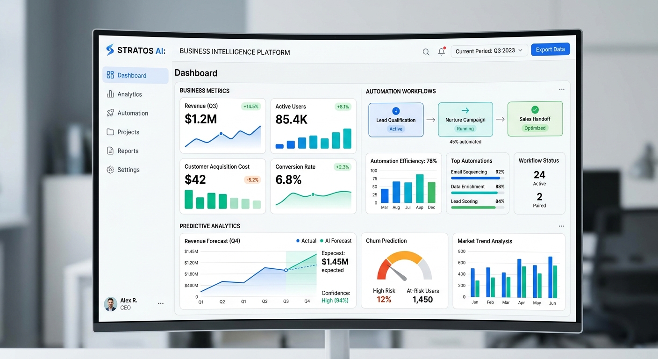Click the Data Enrichment progress bar

tap(478, 193)
